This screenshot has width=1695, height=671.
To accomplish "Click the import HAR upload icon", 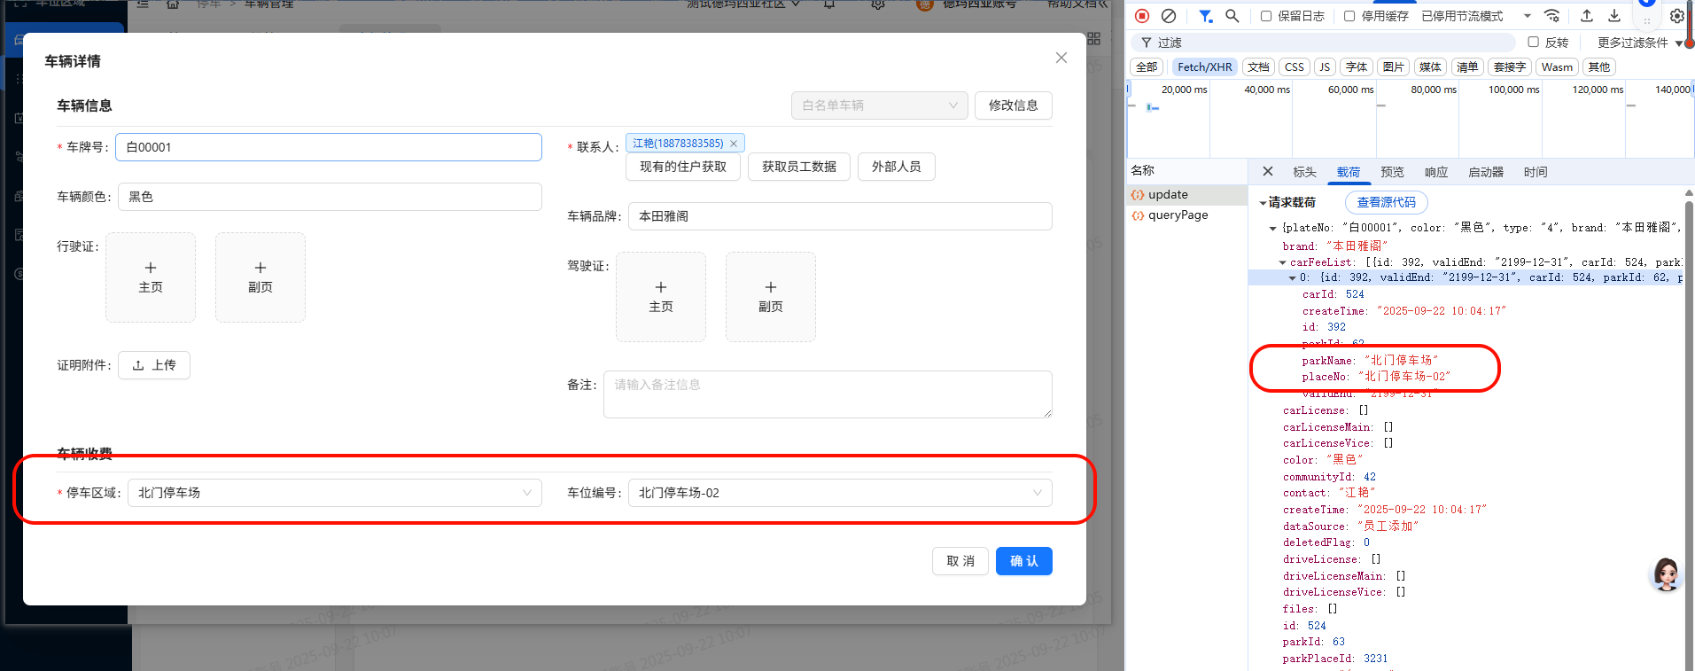I will pos(1587,16).
